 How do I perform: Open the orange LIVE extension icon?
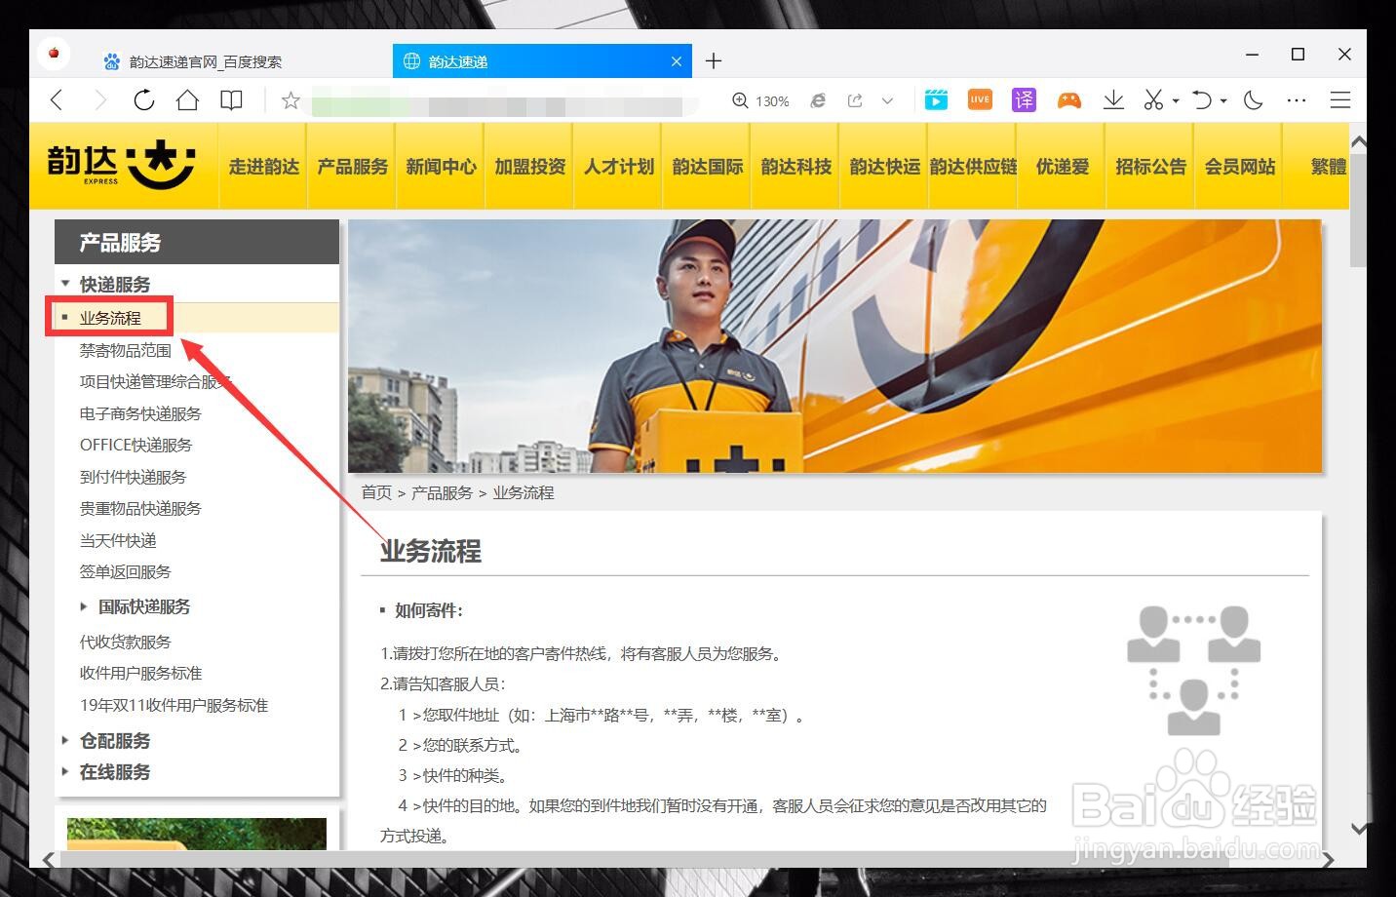980,99
